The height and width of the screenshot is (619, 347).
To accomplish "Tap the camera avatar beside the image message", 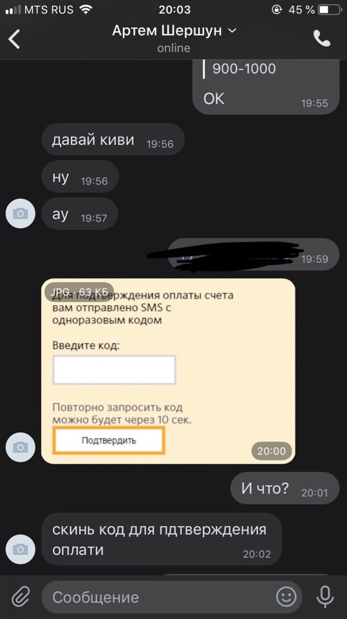I will pyautogui.click(x=21, y=447).
